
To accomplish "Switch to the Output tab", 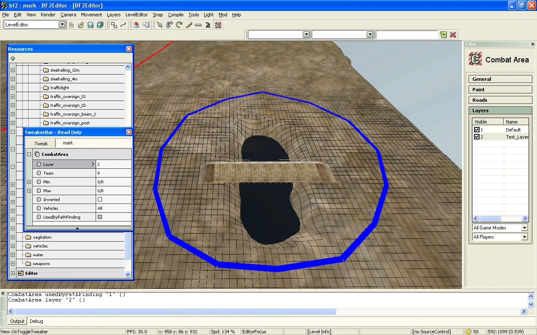I will click(x=17, y=321).
